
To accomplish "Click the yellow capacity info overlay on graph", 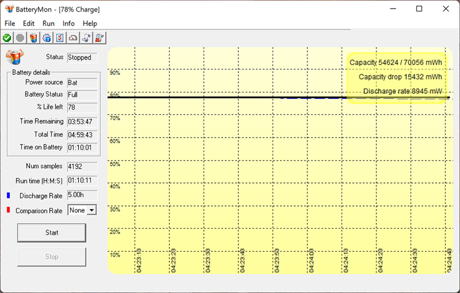I will [x=396, y=77].
